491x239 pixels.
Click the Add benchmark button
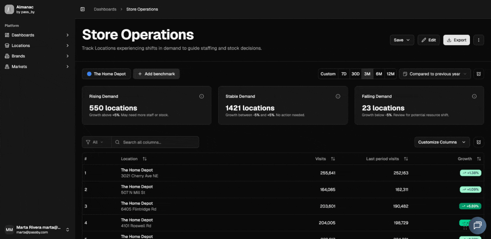coord(156,74)
